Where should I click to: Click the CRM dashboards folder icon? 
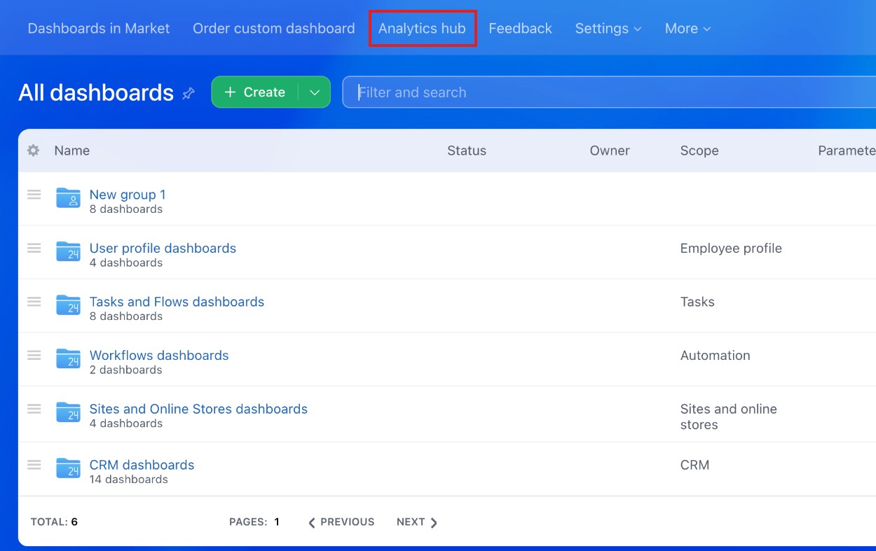point(68,468)
